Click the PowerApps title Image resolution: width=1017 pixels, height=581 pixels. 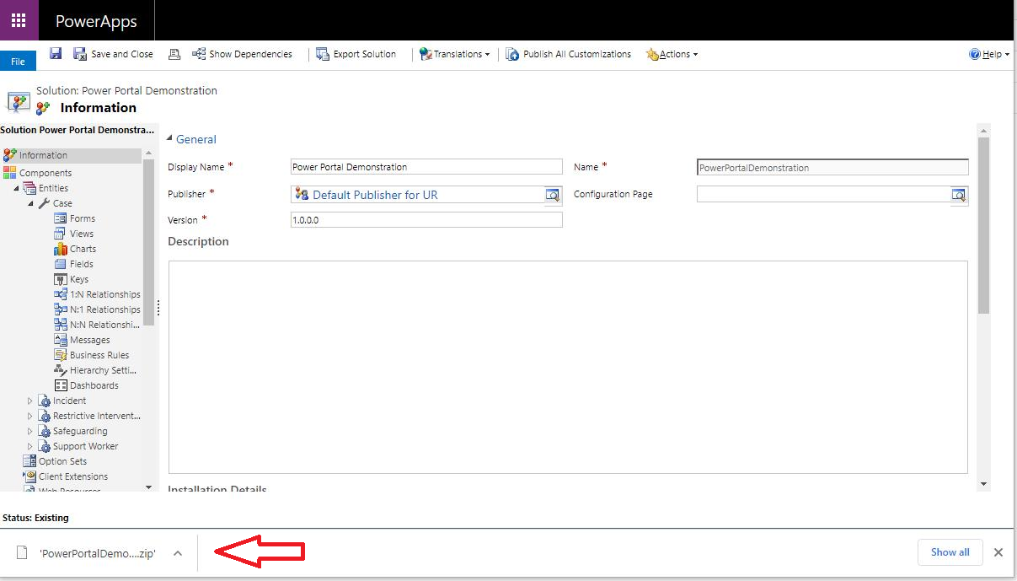[x=96, y=22]
